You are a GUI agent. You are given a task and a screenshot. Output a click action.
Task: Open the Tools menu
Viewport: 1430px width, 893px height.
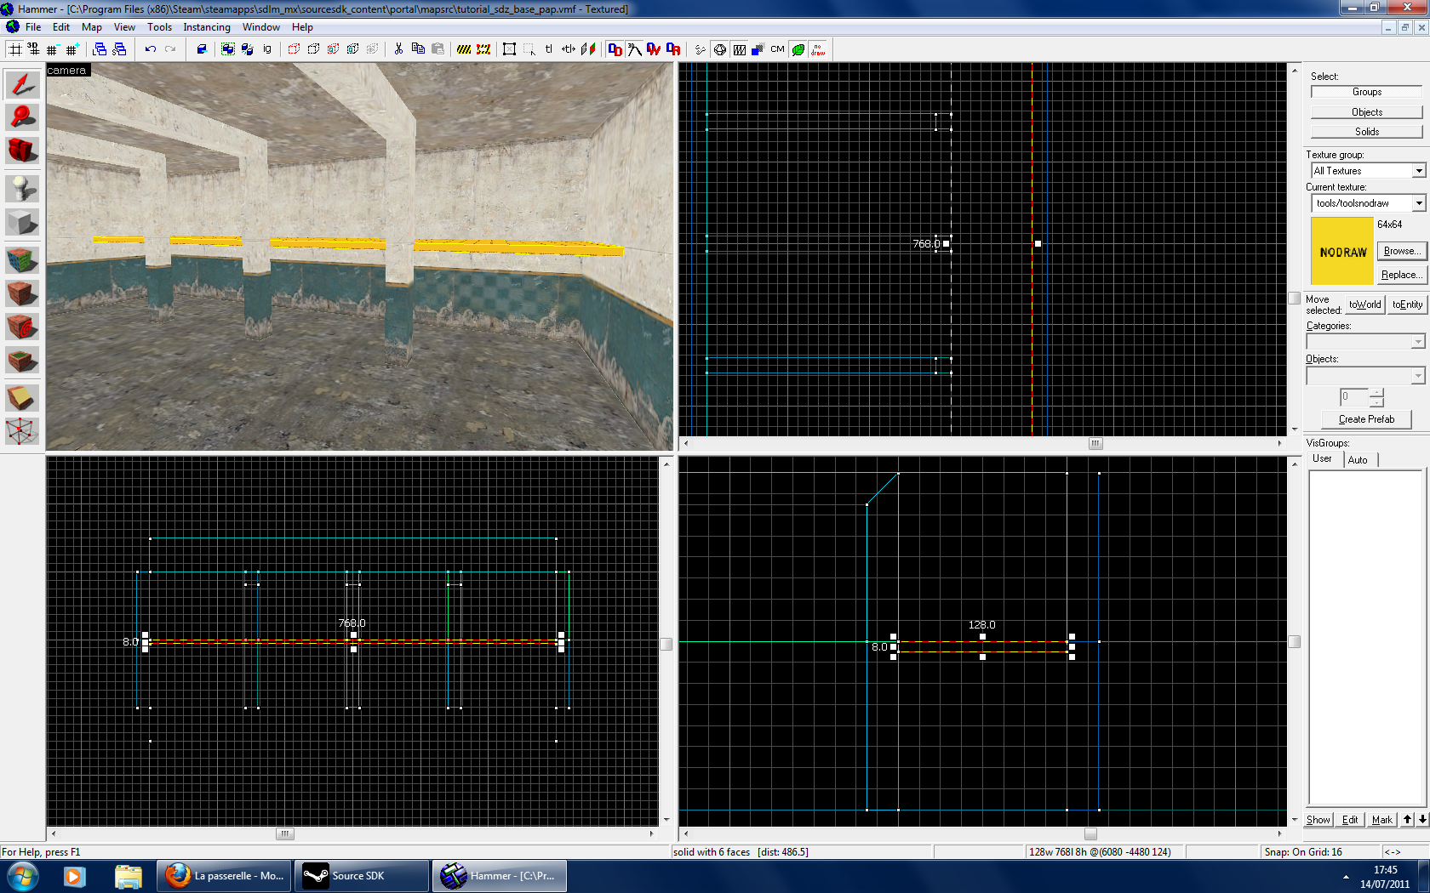click(x=159, y=27)
